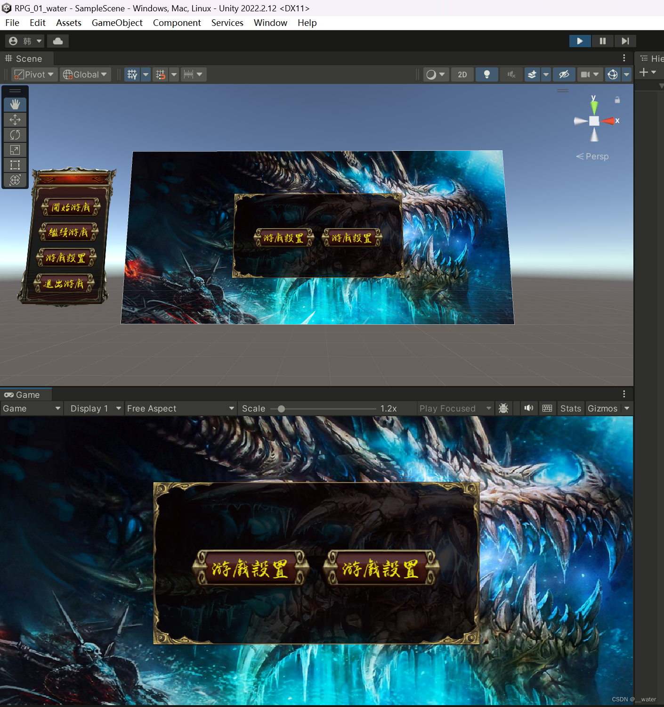Step forward one frame
This screenshot has width=664, height=707.
[625, 41]
